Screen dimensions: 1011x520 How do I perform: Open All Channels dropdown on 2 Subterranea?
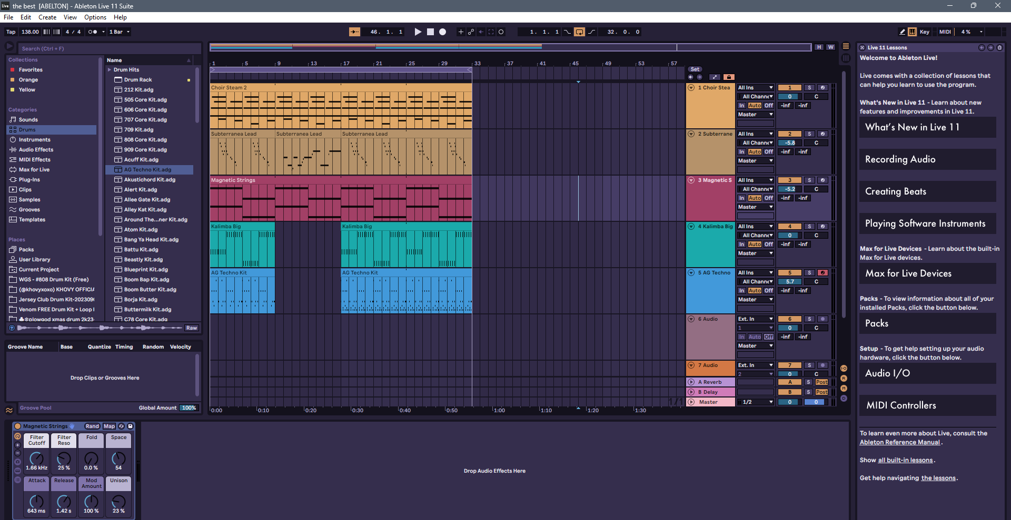[756, 143]
